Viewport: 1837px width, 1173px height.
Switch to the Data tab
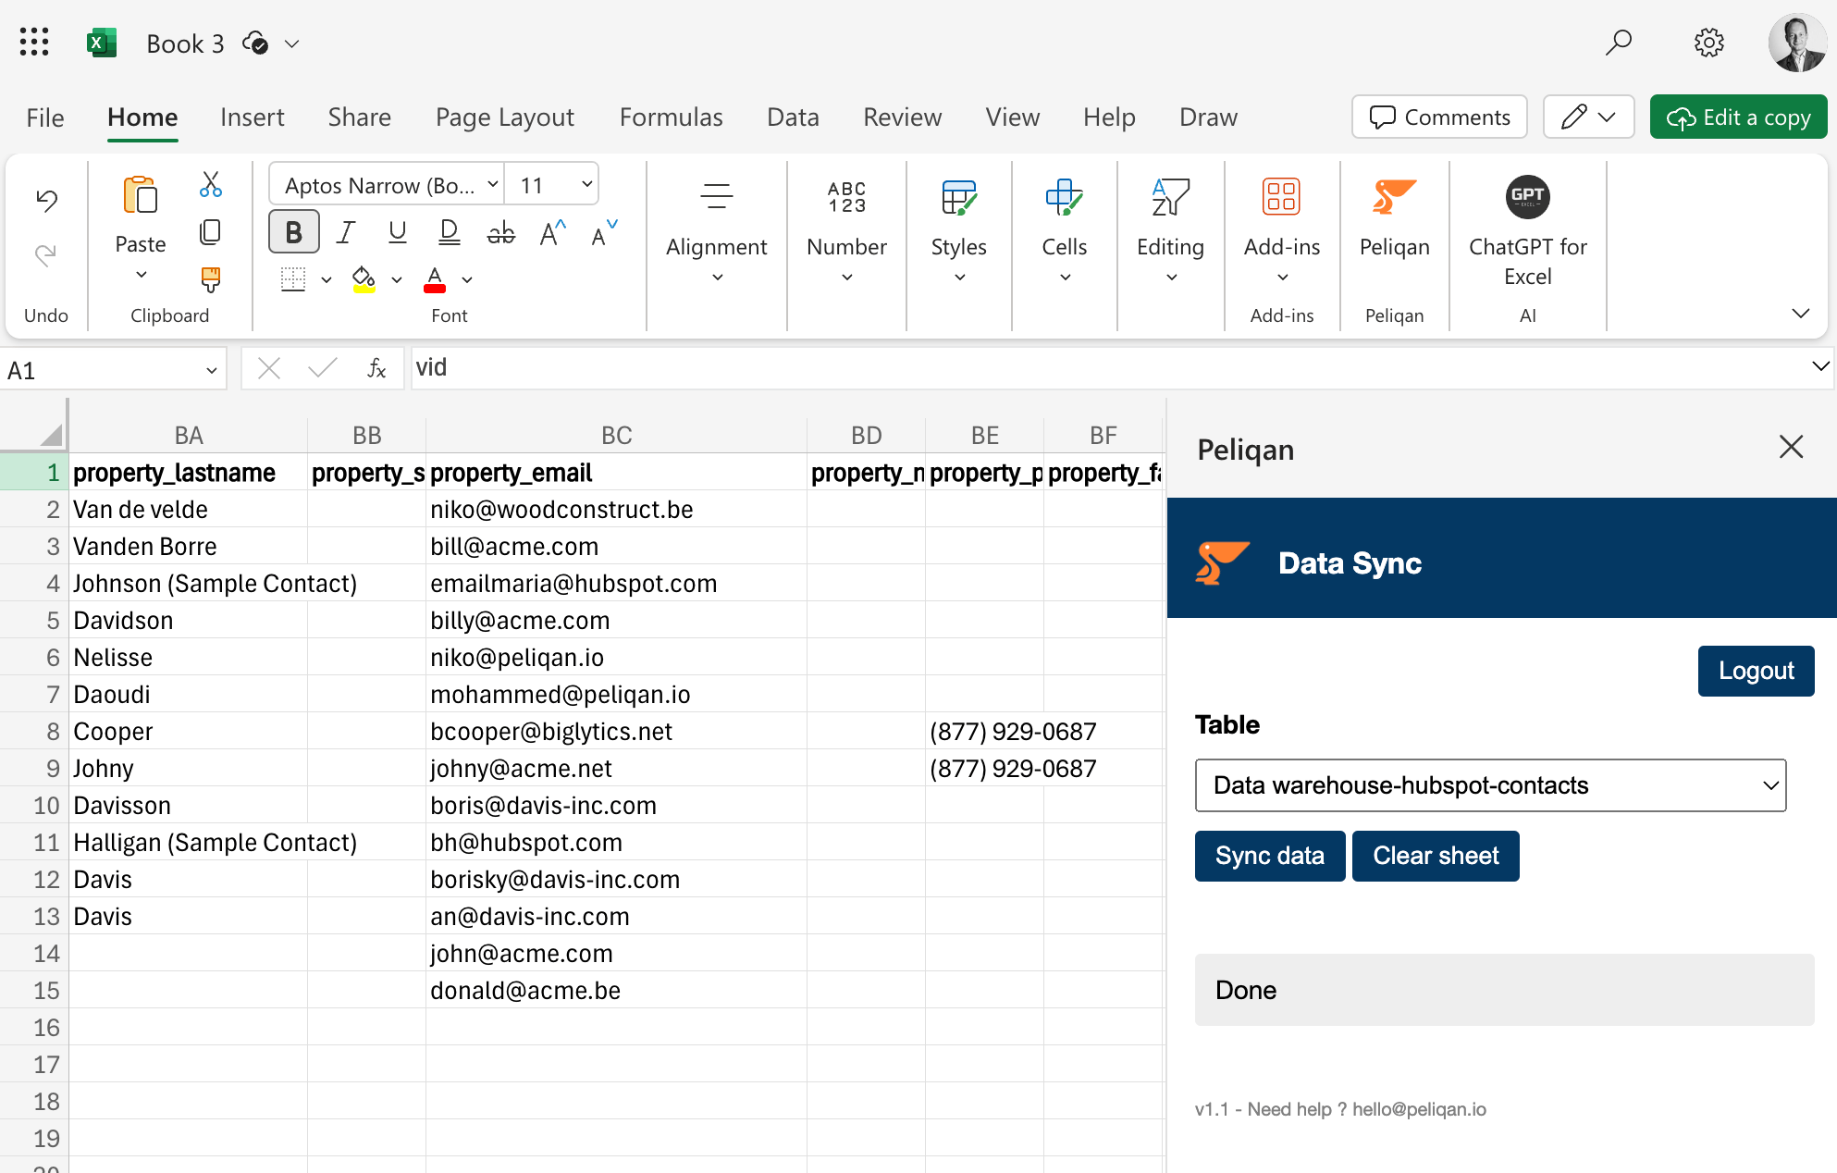click(793, 117)
